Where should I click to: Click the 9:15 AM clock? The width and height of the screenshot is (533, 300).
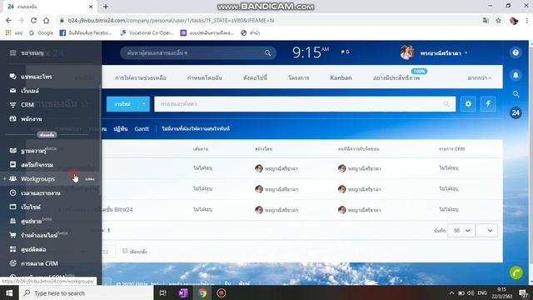(x=311, y=52)
